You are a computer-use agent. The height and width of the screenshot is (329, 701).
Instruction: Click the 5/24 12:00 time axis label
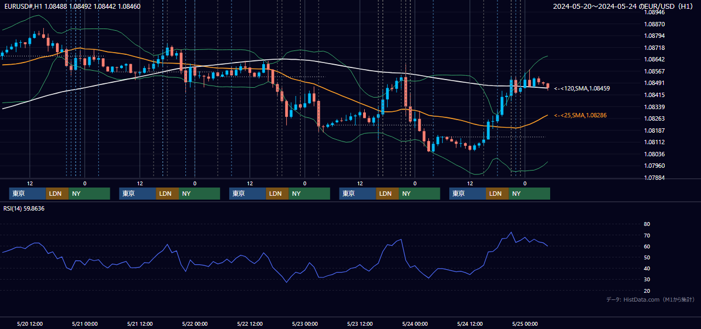pos(470,324)
